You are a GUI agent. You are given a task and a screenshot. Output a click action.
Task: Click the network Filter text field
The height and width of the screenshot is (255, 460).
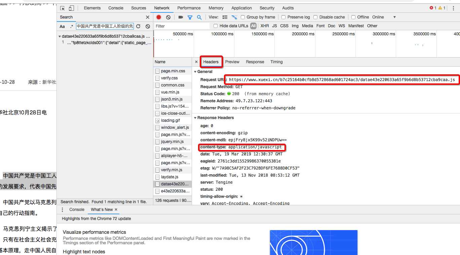(182, 26)
